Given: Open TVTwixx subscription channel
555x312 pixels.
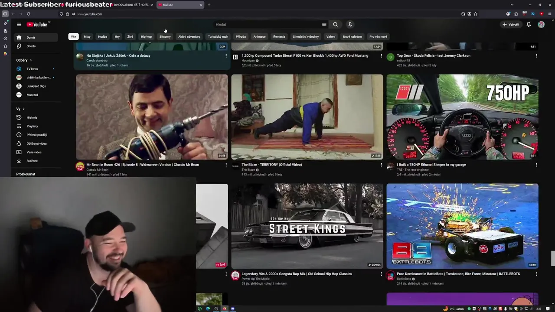Looking at the screenshot, I should [x=36, y=69].
